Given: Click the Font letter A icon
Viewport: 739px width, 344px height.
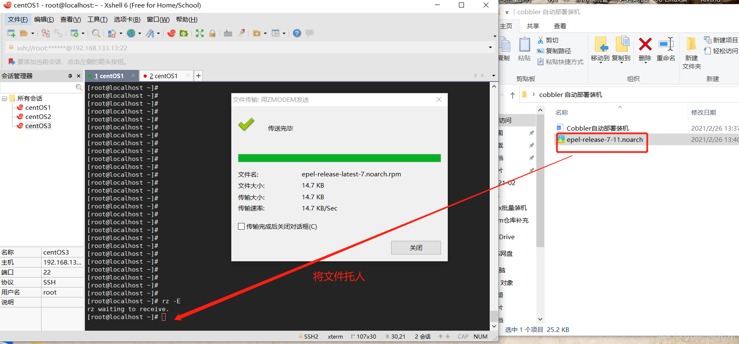Looking at the screenshot, I should [x=150, y=33].
